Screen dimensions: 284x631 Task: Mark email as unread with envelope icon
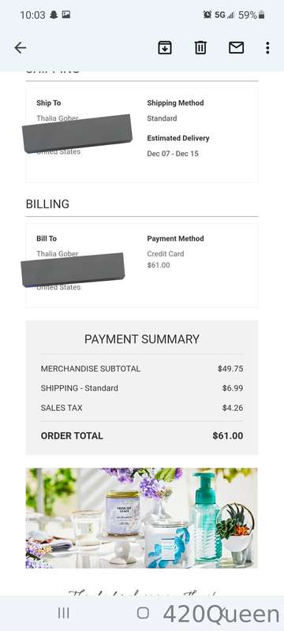click(x=236, y=48)
